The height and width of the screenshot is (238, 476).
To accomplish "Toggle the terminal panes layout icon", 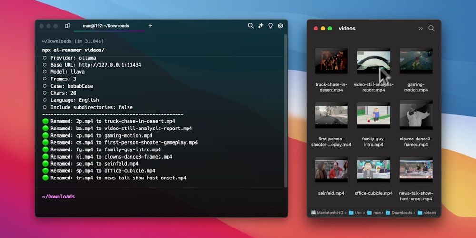I will [68, 26].
